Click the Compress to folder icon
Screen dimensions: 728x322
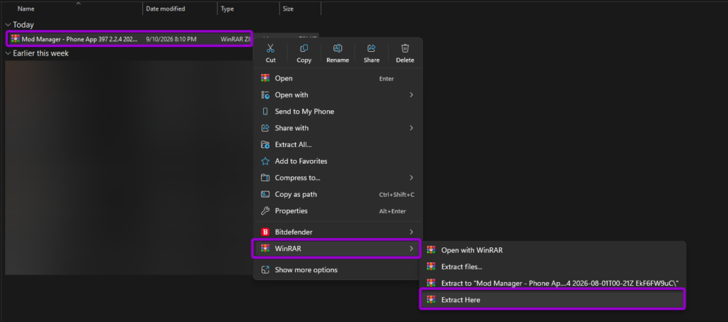pyautogui.click(x=266, y=178)
